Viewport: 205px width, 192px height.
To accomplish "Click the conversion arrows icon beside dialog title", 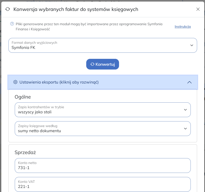I will tap(7, 9).
